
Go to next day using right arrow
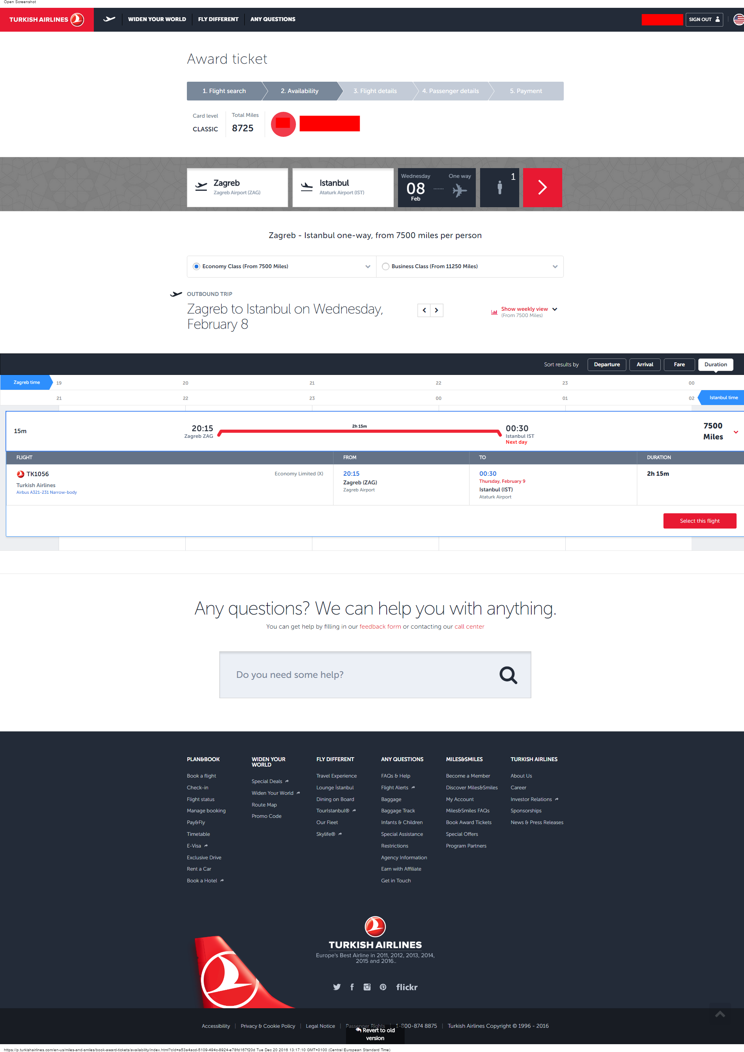click(437, 310)
